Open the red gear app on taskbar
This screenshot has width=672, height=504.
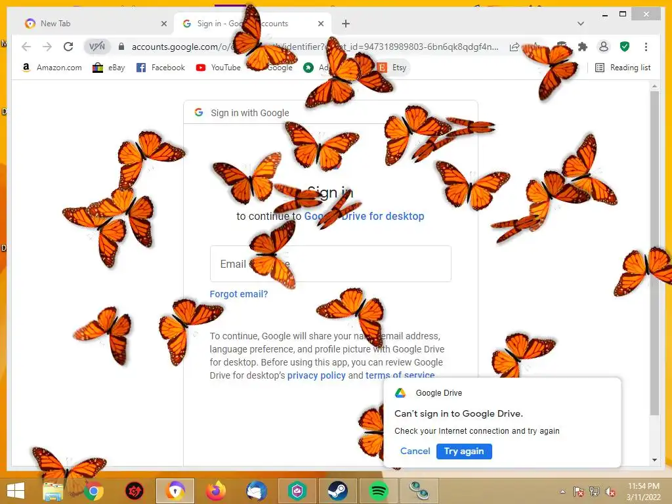click(134, 491)
